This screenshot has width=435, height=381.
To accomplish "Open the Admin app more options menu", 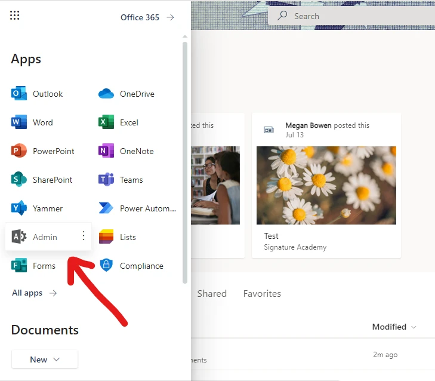I will tap(83, 236).
